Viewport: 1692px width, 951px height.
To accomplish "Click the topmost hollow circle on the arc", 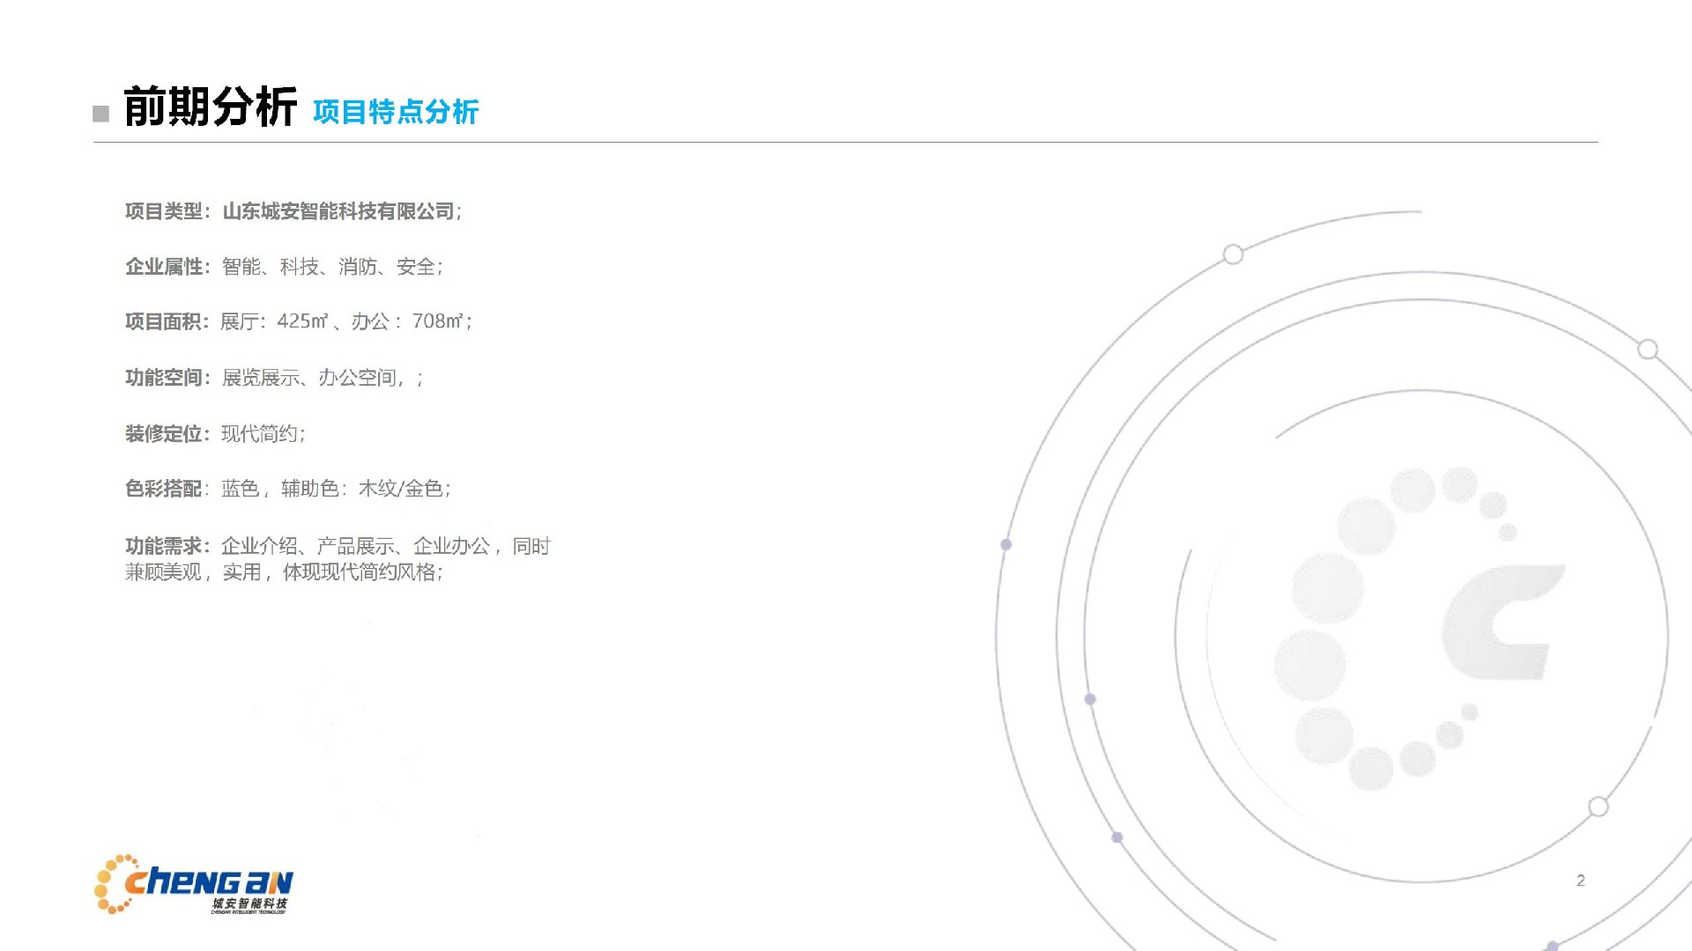I will coord(1233,254).
